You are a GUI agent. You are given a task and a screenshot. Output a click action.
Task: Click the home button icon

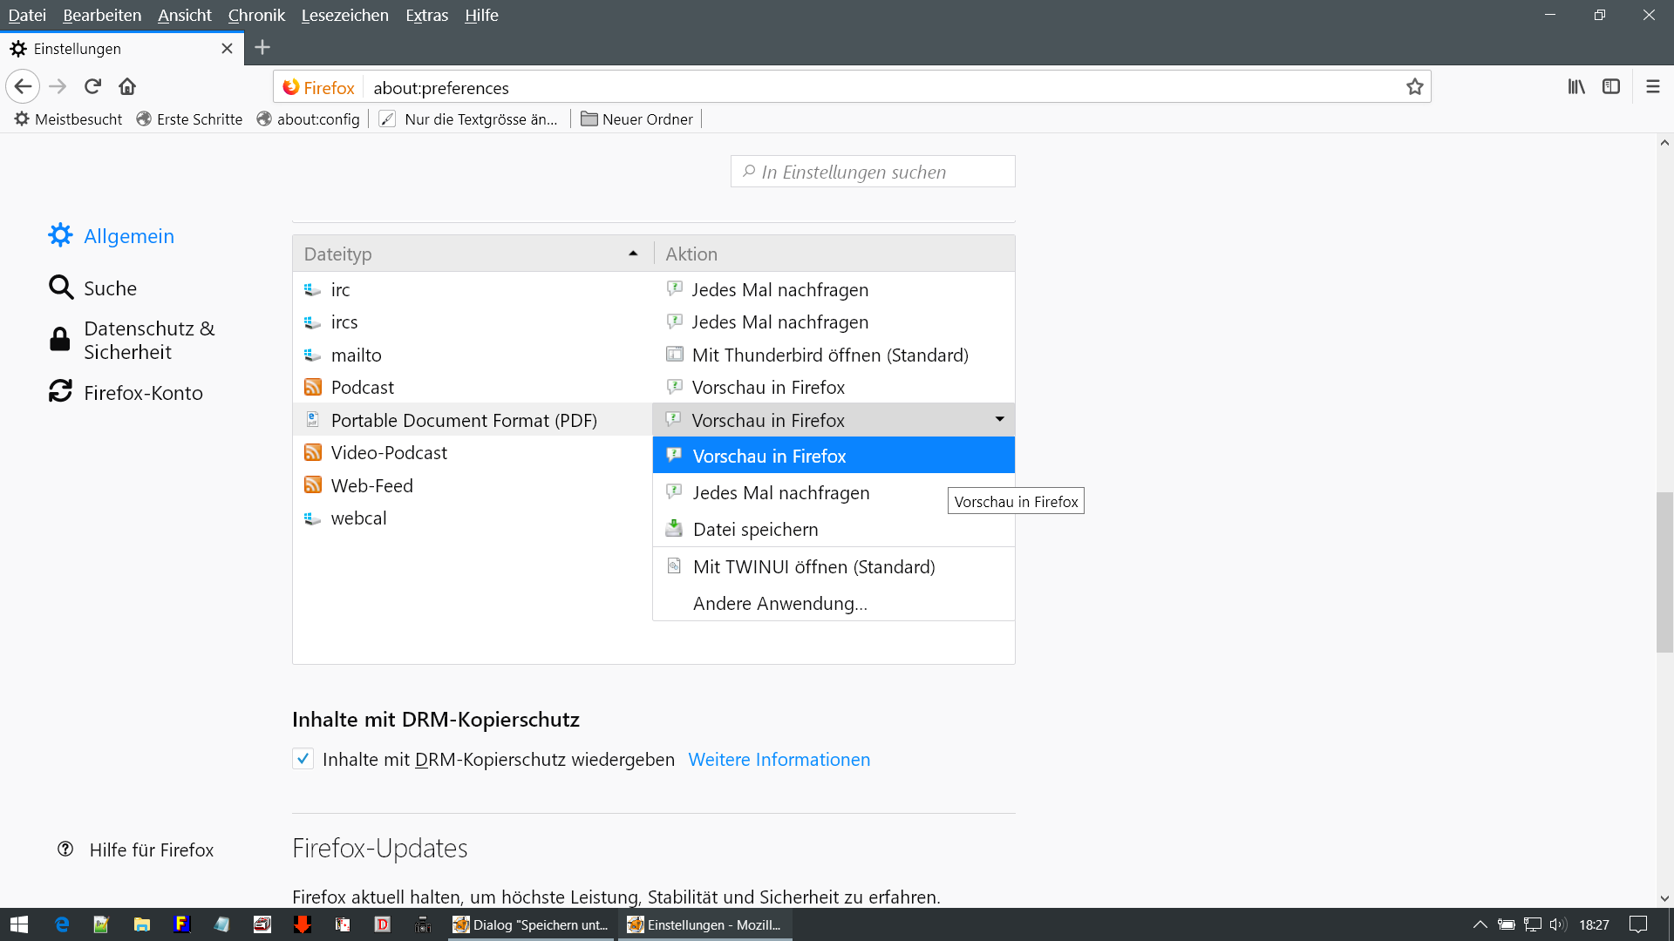[127, 86]
